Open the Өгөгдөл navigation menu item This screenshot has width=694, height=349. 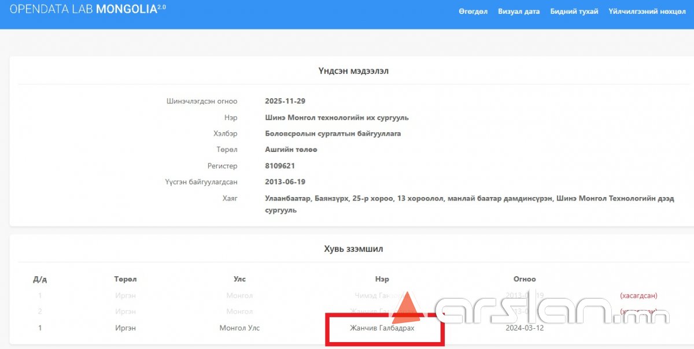(473, 12)
